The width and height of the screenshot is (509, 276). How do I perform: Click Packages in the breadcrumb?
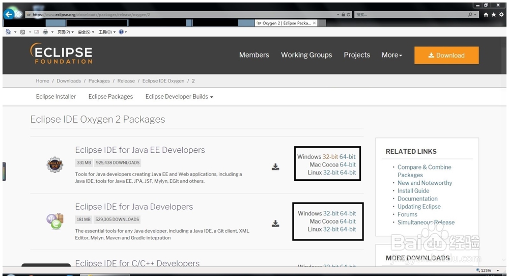(x=99, y=81)
